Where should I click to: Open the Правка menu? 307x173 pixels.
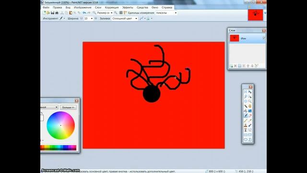coord(58,7)
